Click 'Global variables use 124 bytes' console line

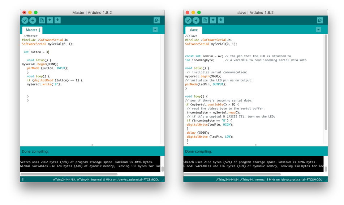click(90, 166)
